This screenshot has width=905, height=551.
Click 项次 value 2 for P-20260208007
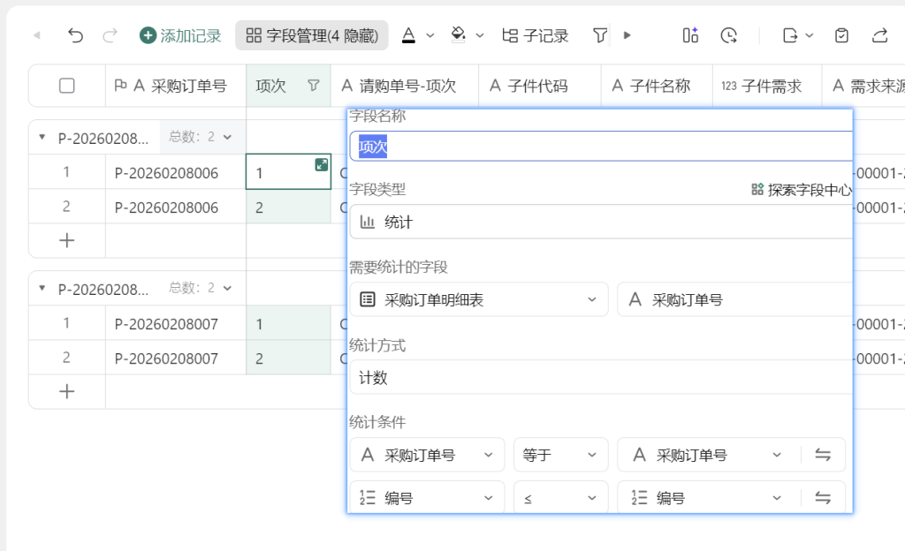pos(289,358)
